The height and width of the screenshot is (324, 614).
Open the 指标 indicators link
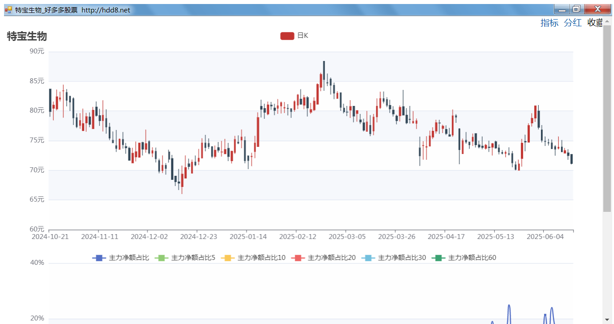tap(549, 23)
